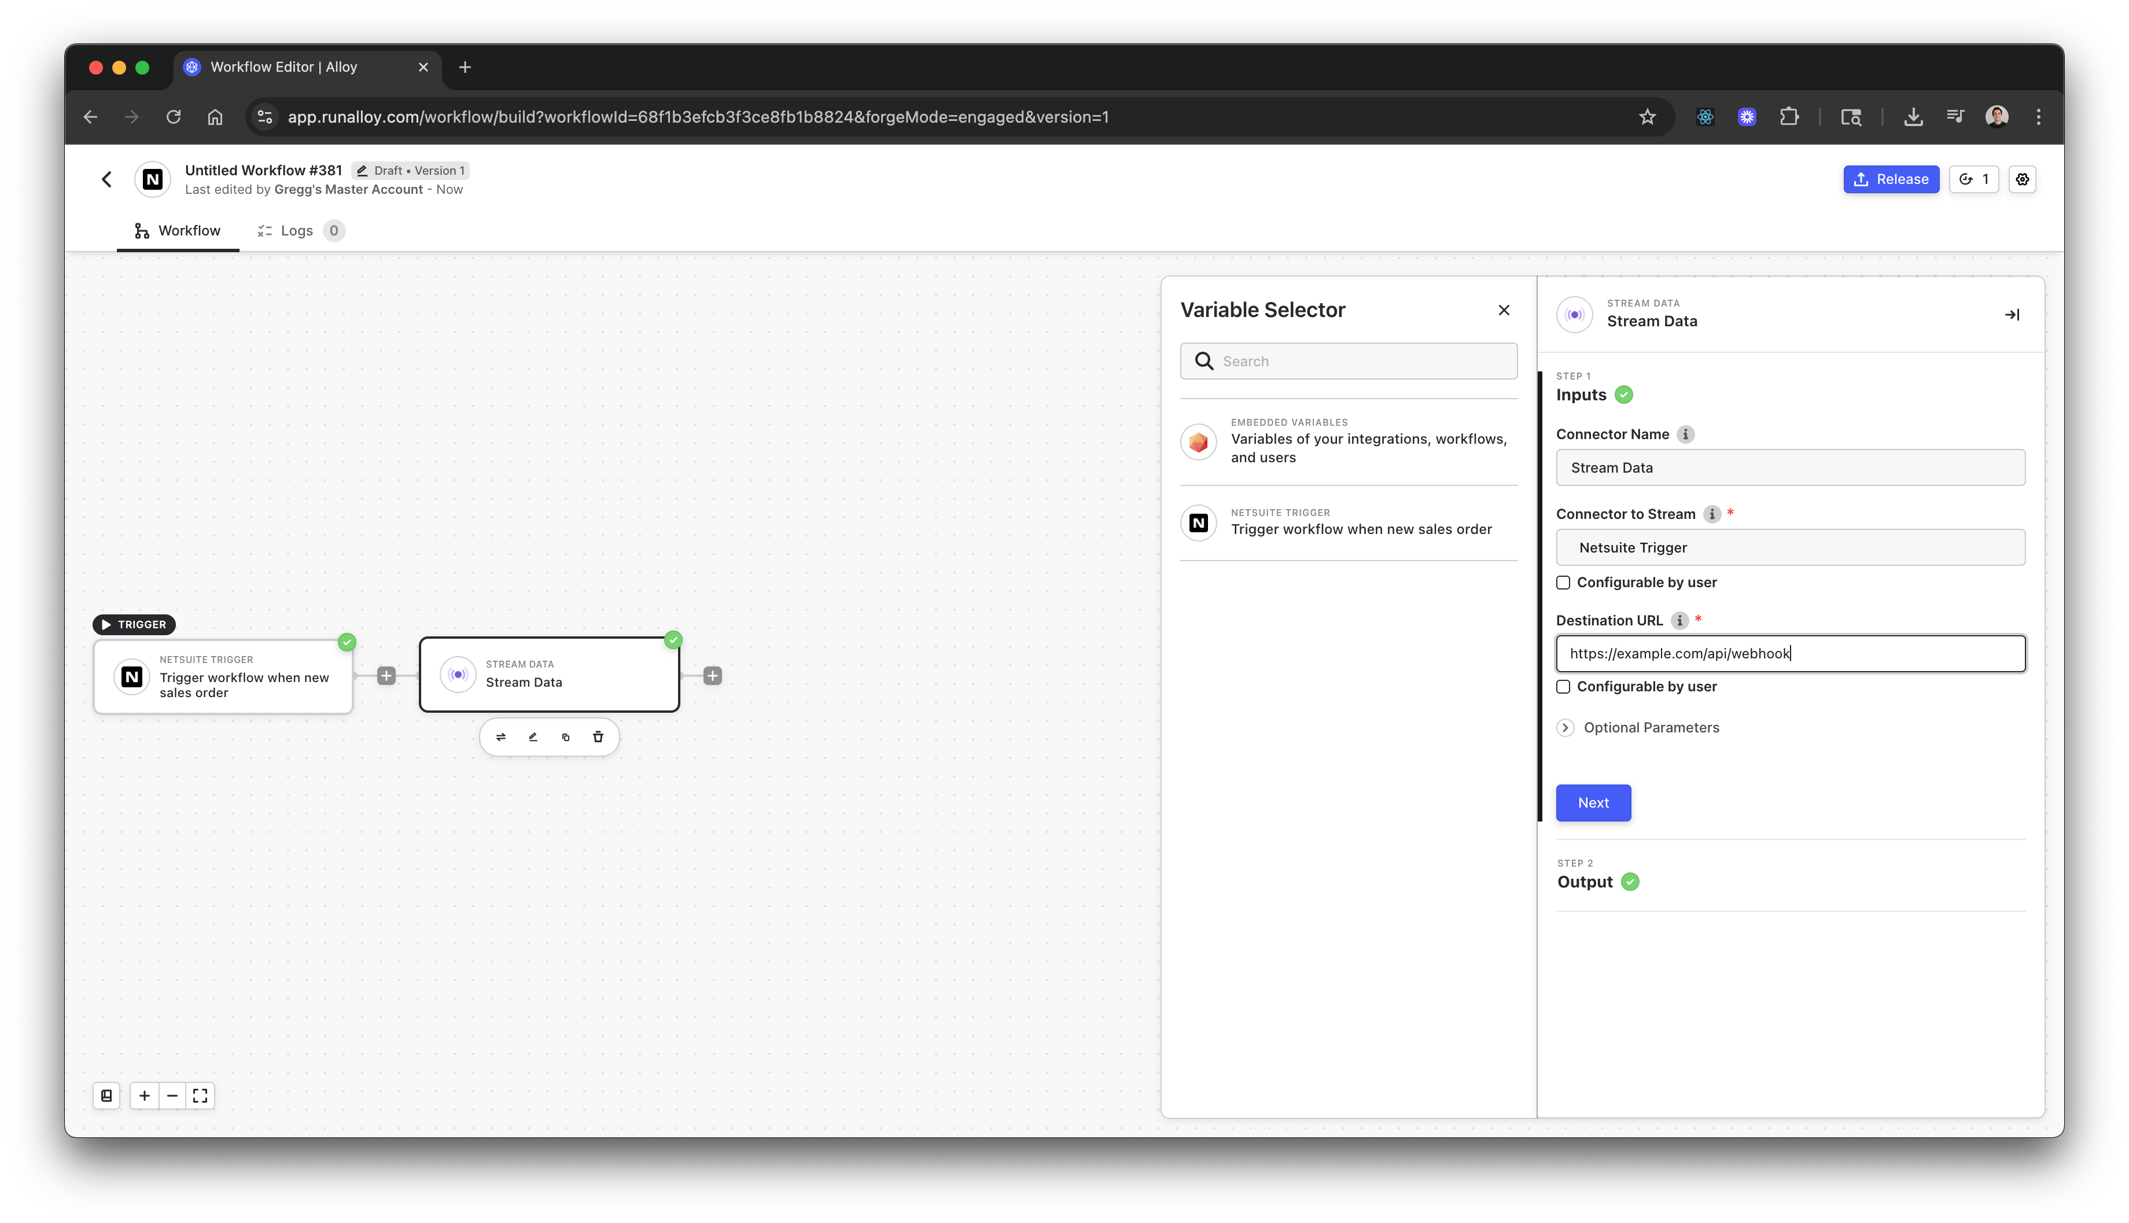Click the rename pencil icon under Stream Data node
The width and height of the screenshot is (2129, 1223).
532,736
